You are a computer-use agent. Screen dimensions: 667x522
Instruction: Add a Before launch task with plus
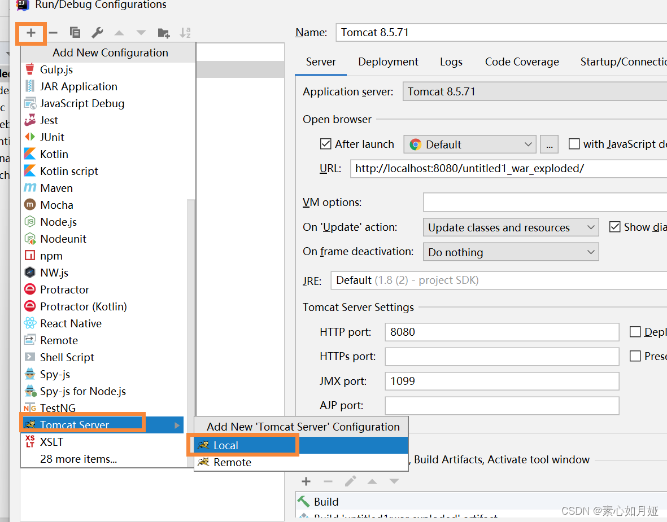[306, 481]
